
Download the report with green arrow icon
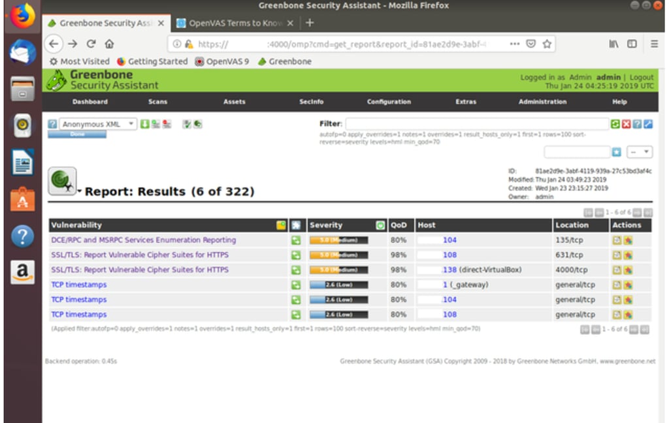(x=144, y=124)
